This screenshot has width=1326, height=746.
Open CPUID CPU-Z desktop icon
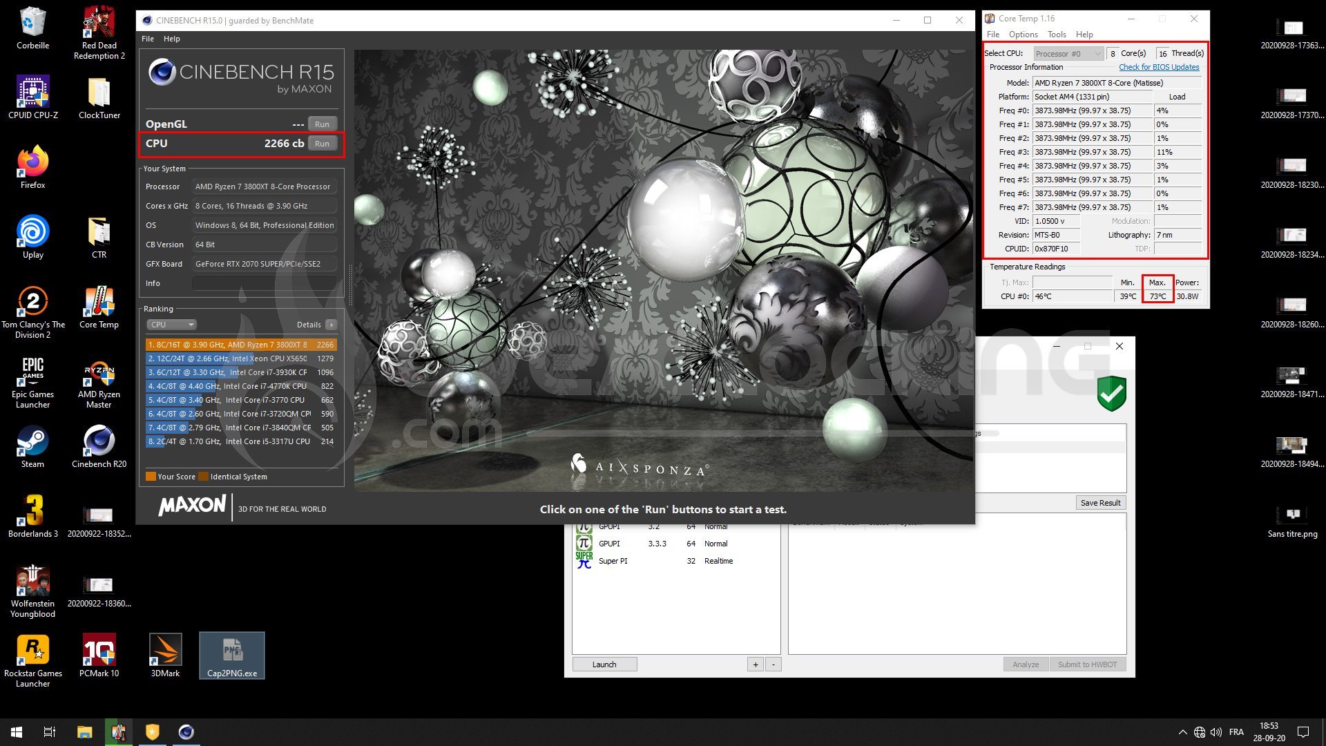(32, 97)
